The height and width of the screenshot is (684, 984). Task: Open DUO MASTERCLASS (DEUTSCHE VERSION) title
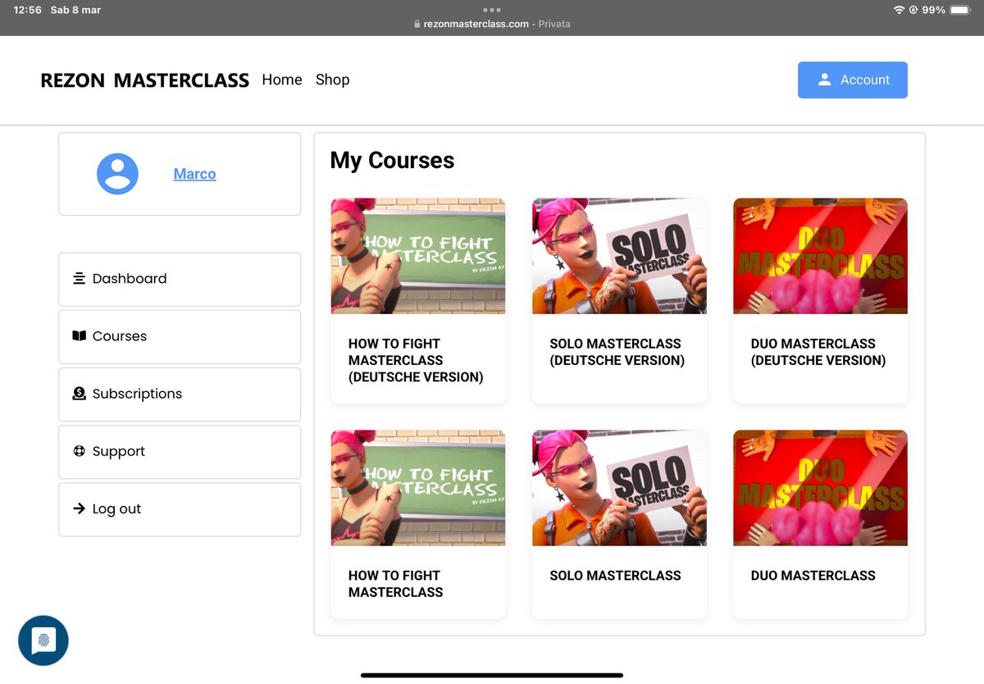(x=818, y=352)
